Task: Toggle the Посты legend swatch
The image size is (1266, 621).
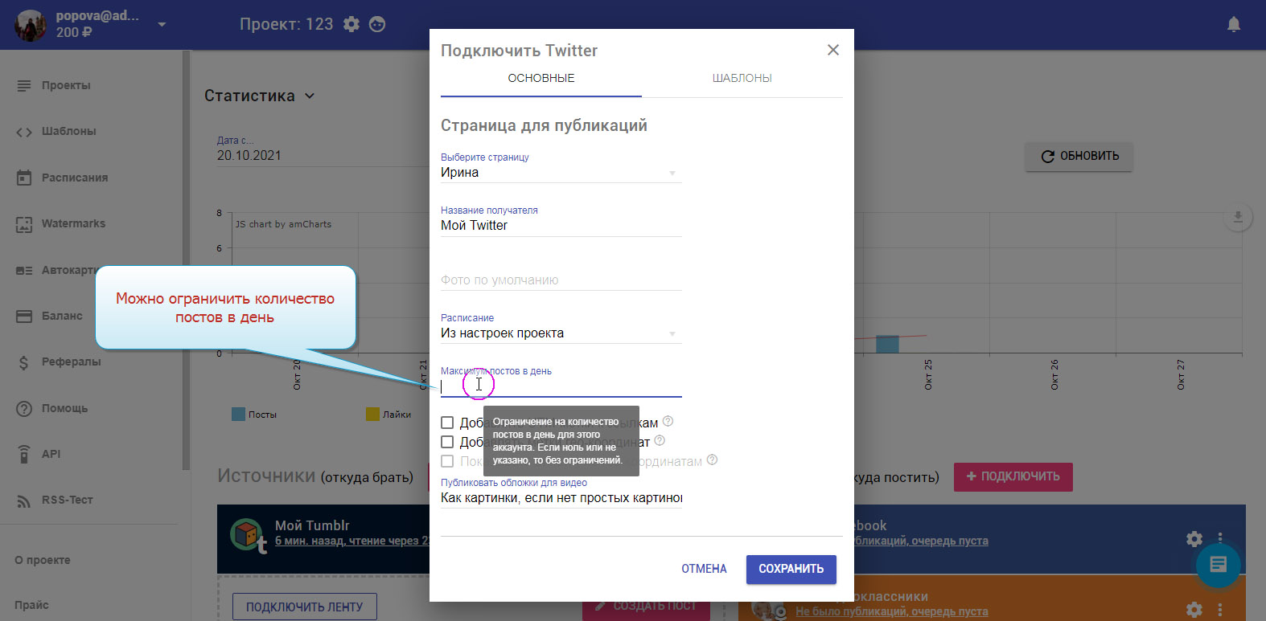Action: coord(238,415)
